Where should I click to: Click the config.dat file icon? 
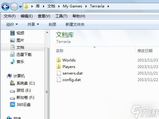point(59,80)
